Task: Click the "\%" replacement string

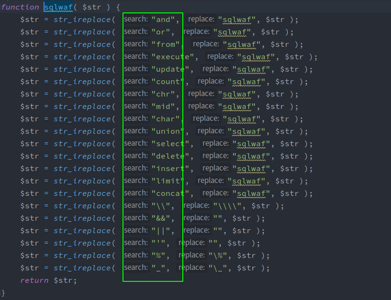Action: (218, 256)
